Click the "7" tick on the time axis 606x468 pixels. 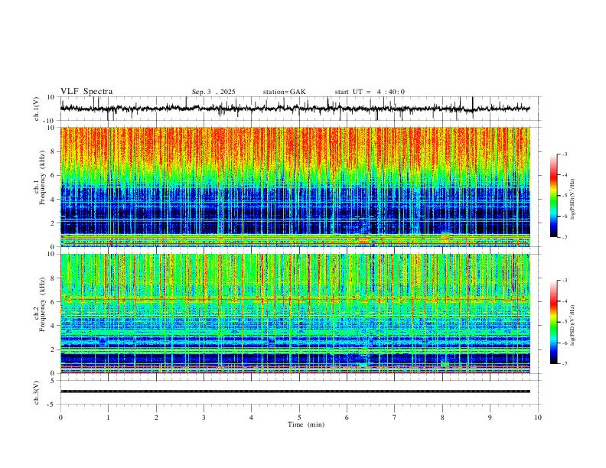395,418
